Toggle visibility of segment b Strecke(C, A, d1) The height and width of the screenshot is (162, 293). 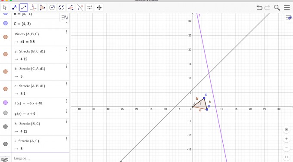tap(6, 72)
